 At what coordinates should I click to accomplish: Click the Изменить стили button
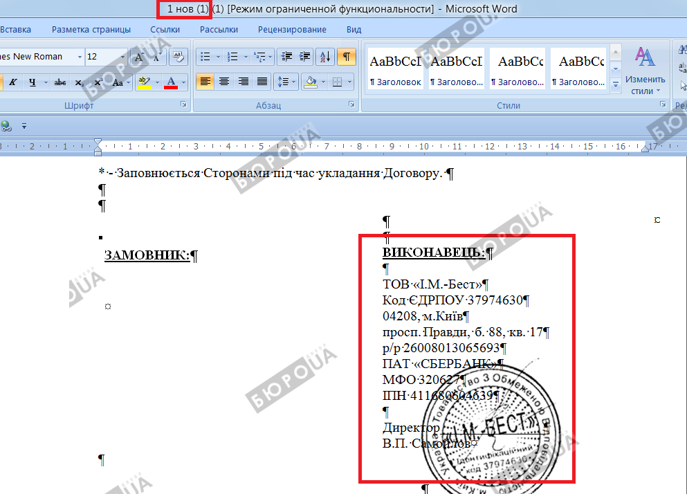645,71
